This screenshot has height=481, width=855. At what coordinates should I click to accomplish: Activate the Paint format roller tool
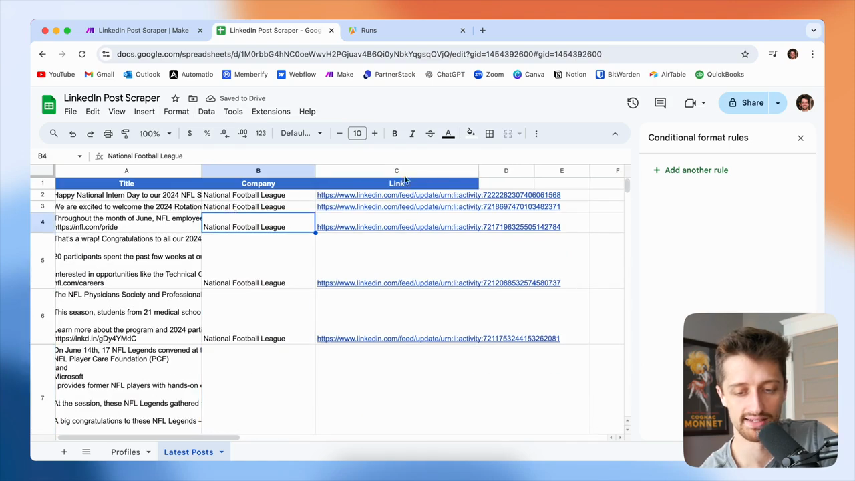coord(125,134)
